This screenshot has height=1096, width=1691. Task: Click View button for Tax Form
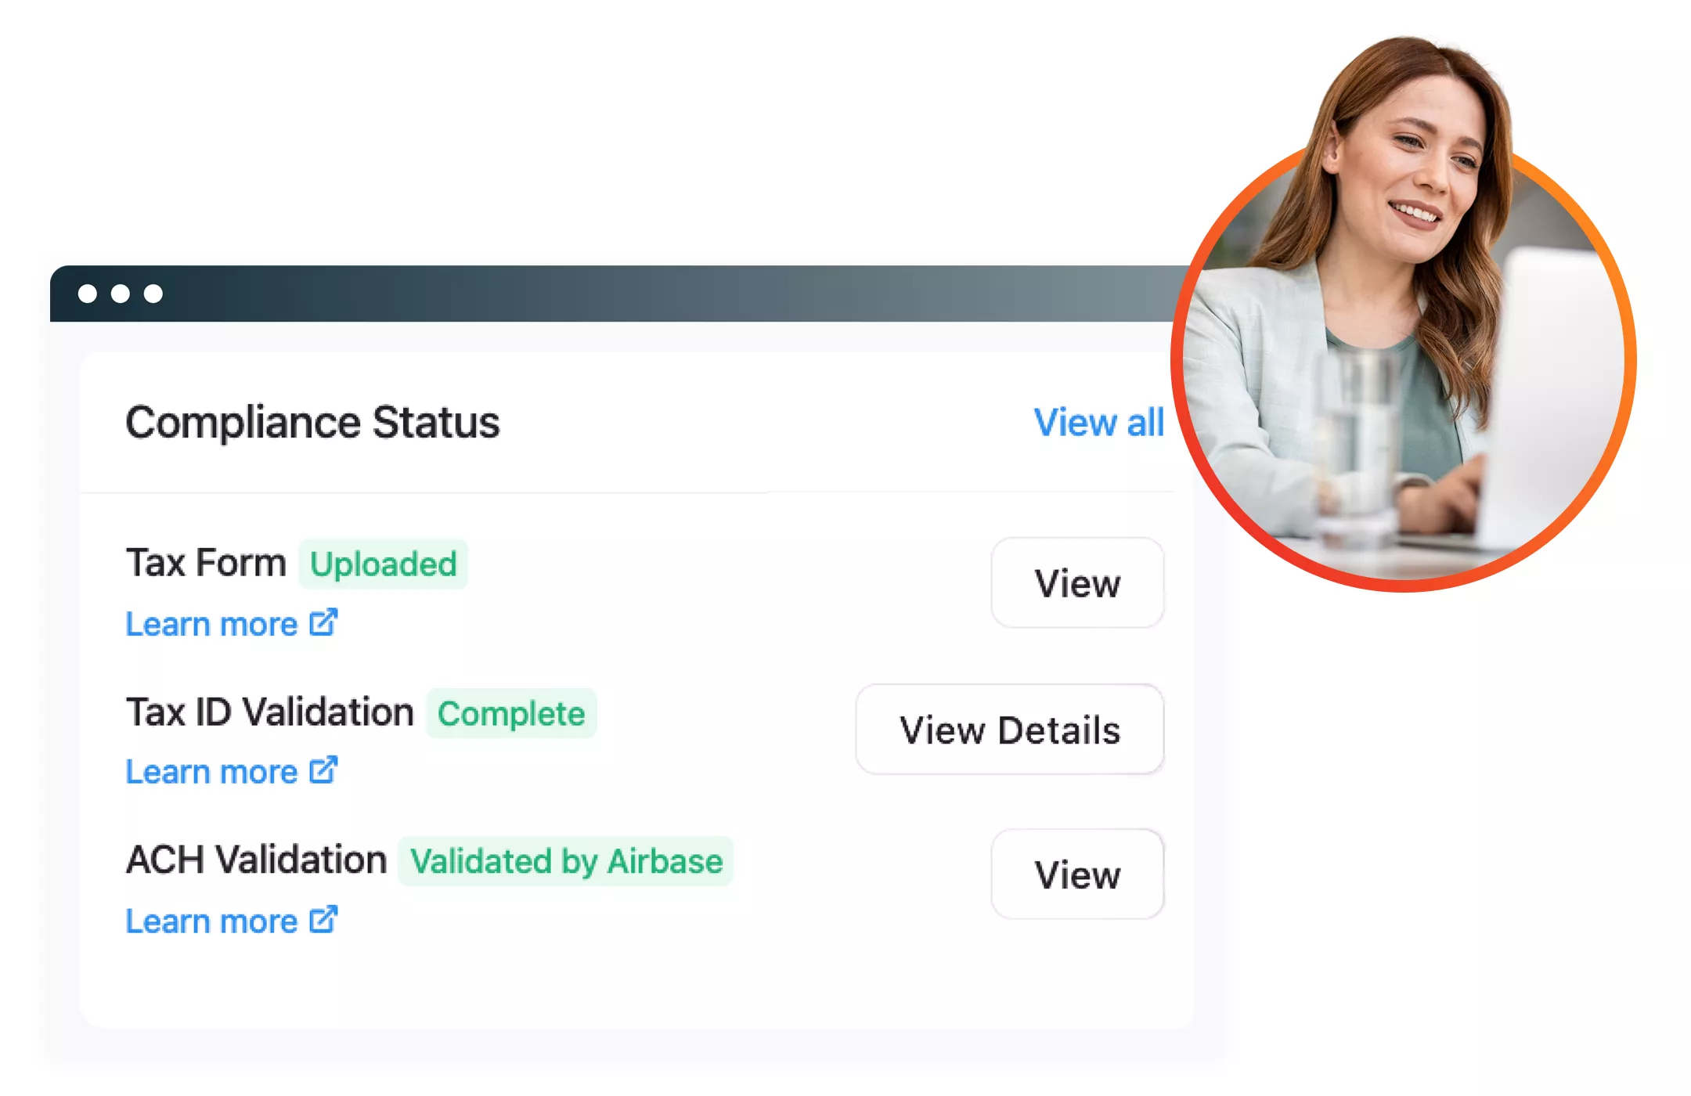(x=1077, y=582)
